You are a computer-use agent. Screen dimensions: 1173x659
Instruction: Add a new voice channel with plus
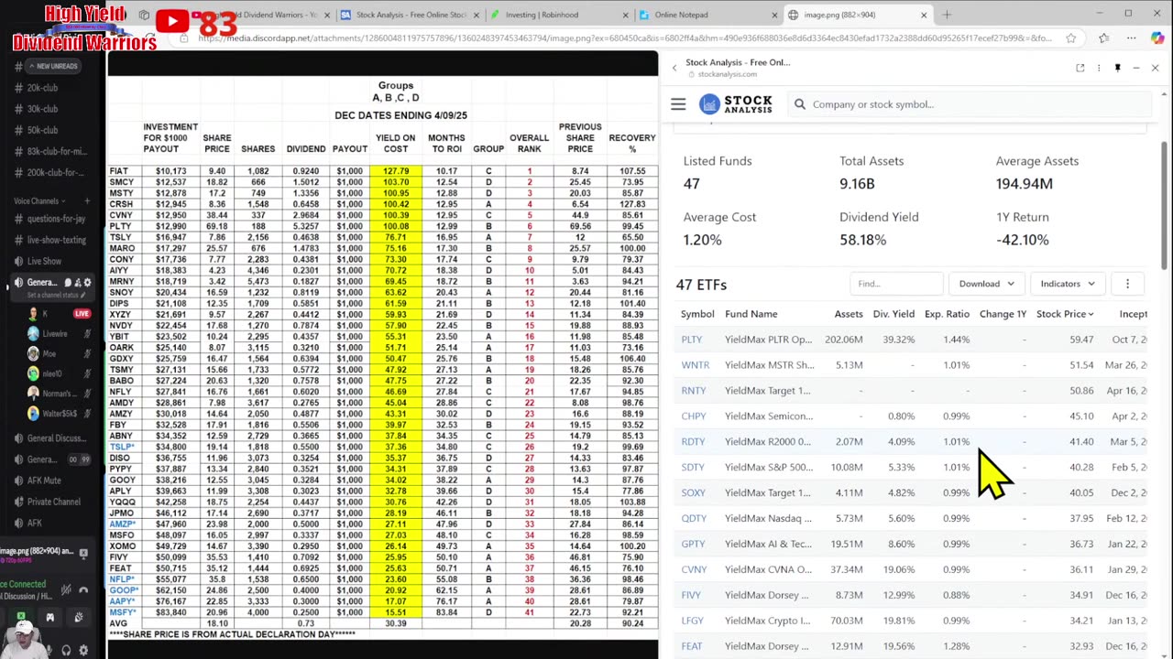[x=88, y=200]
